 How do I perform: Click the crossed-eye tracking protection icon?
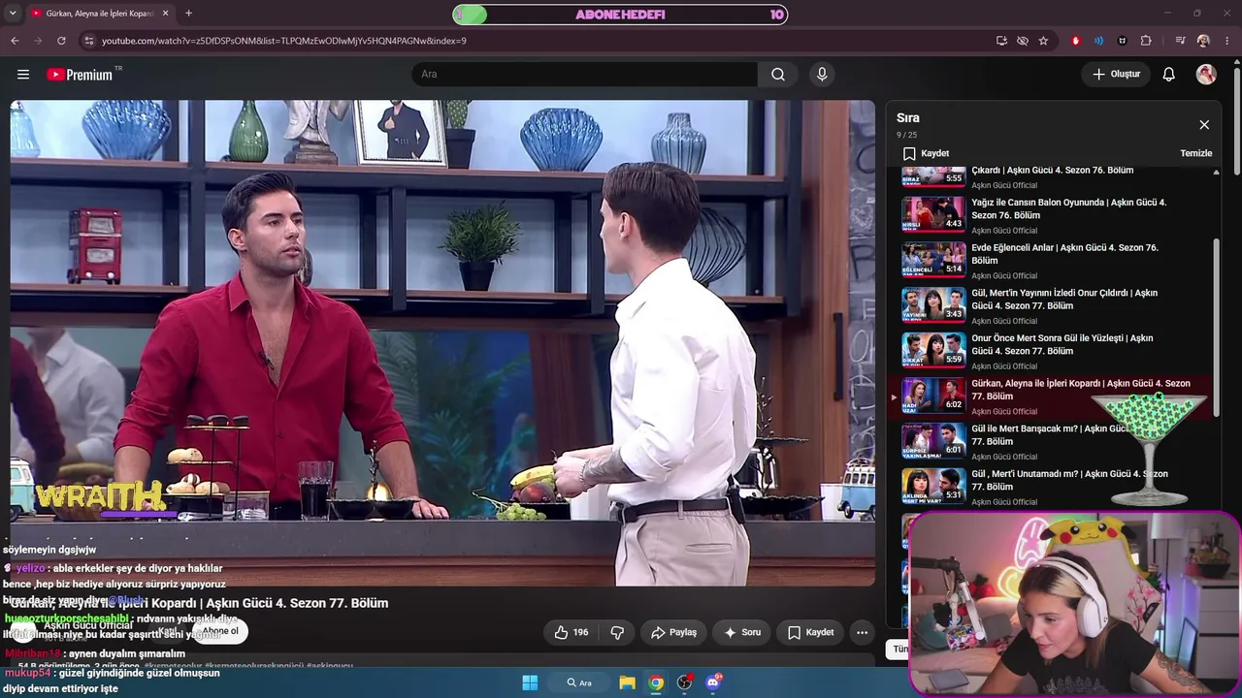coord(1023,41)
